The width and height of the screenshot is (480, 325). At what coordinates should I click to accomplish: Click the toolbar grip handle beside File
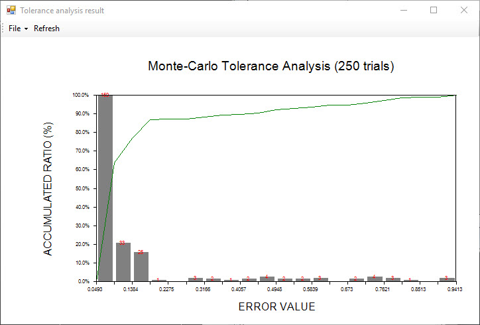[3, 29]
